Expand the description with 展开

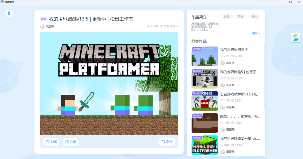tap(256, 33)
